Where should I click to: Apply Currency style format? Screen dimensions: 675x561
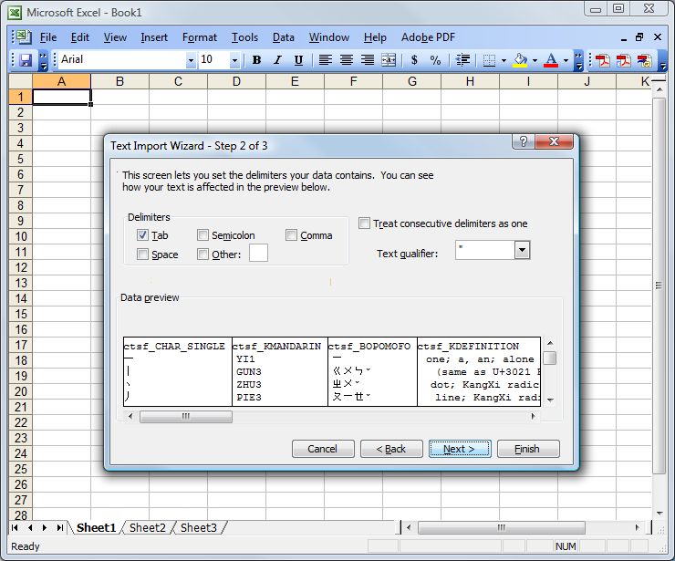(414, 60)
